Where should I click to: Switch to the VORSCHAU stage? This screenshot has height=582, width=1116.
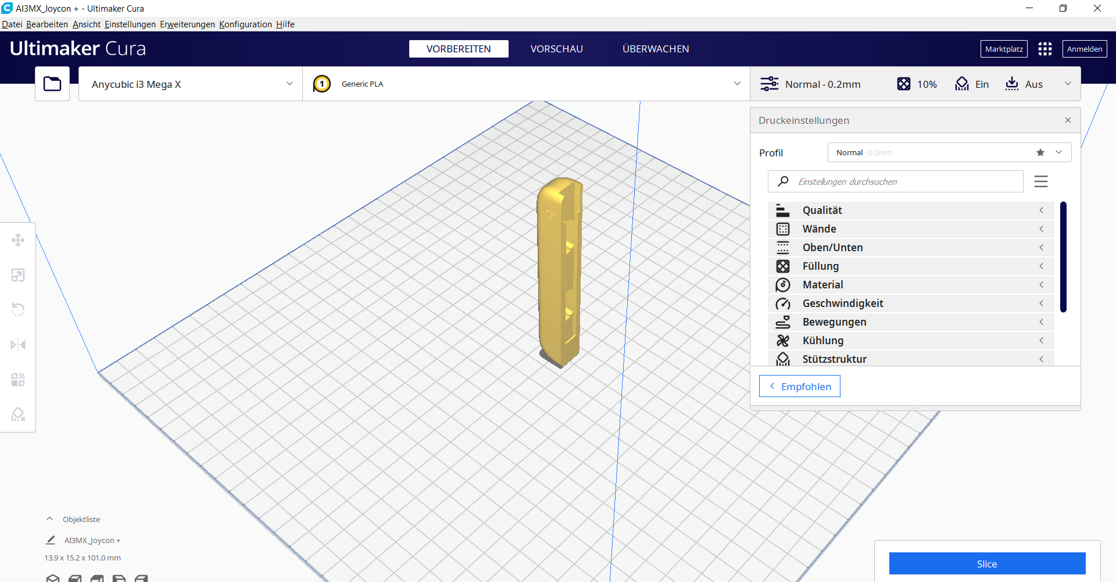coord(557,49)
